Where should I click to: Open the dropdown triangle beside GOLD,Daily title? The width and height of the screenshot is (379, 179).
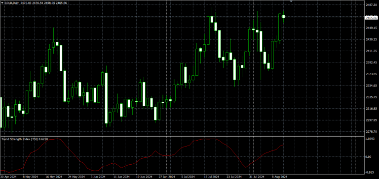[2, 3]
